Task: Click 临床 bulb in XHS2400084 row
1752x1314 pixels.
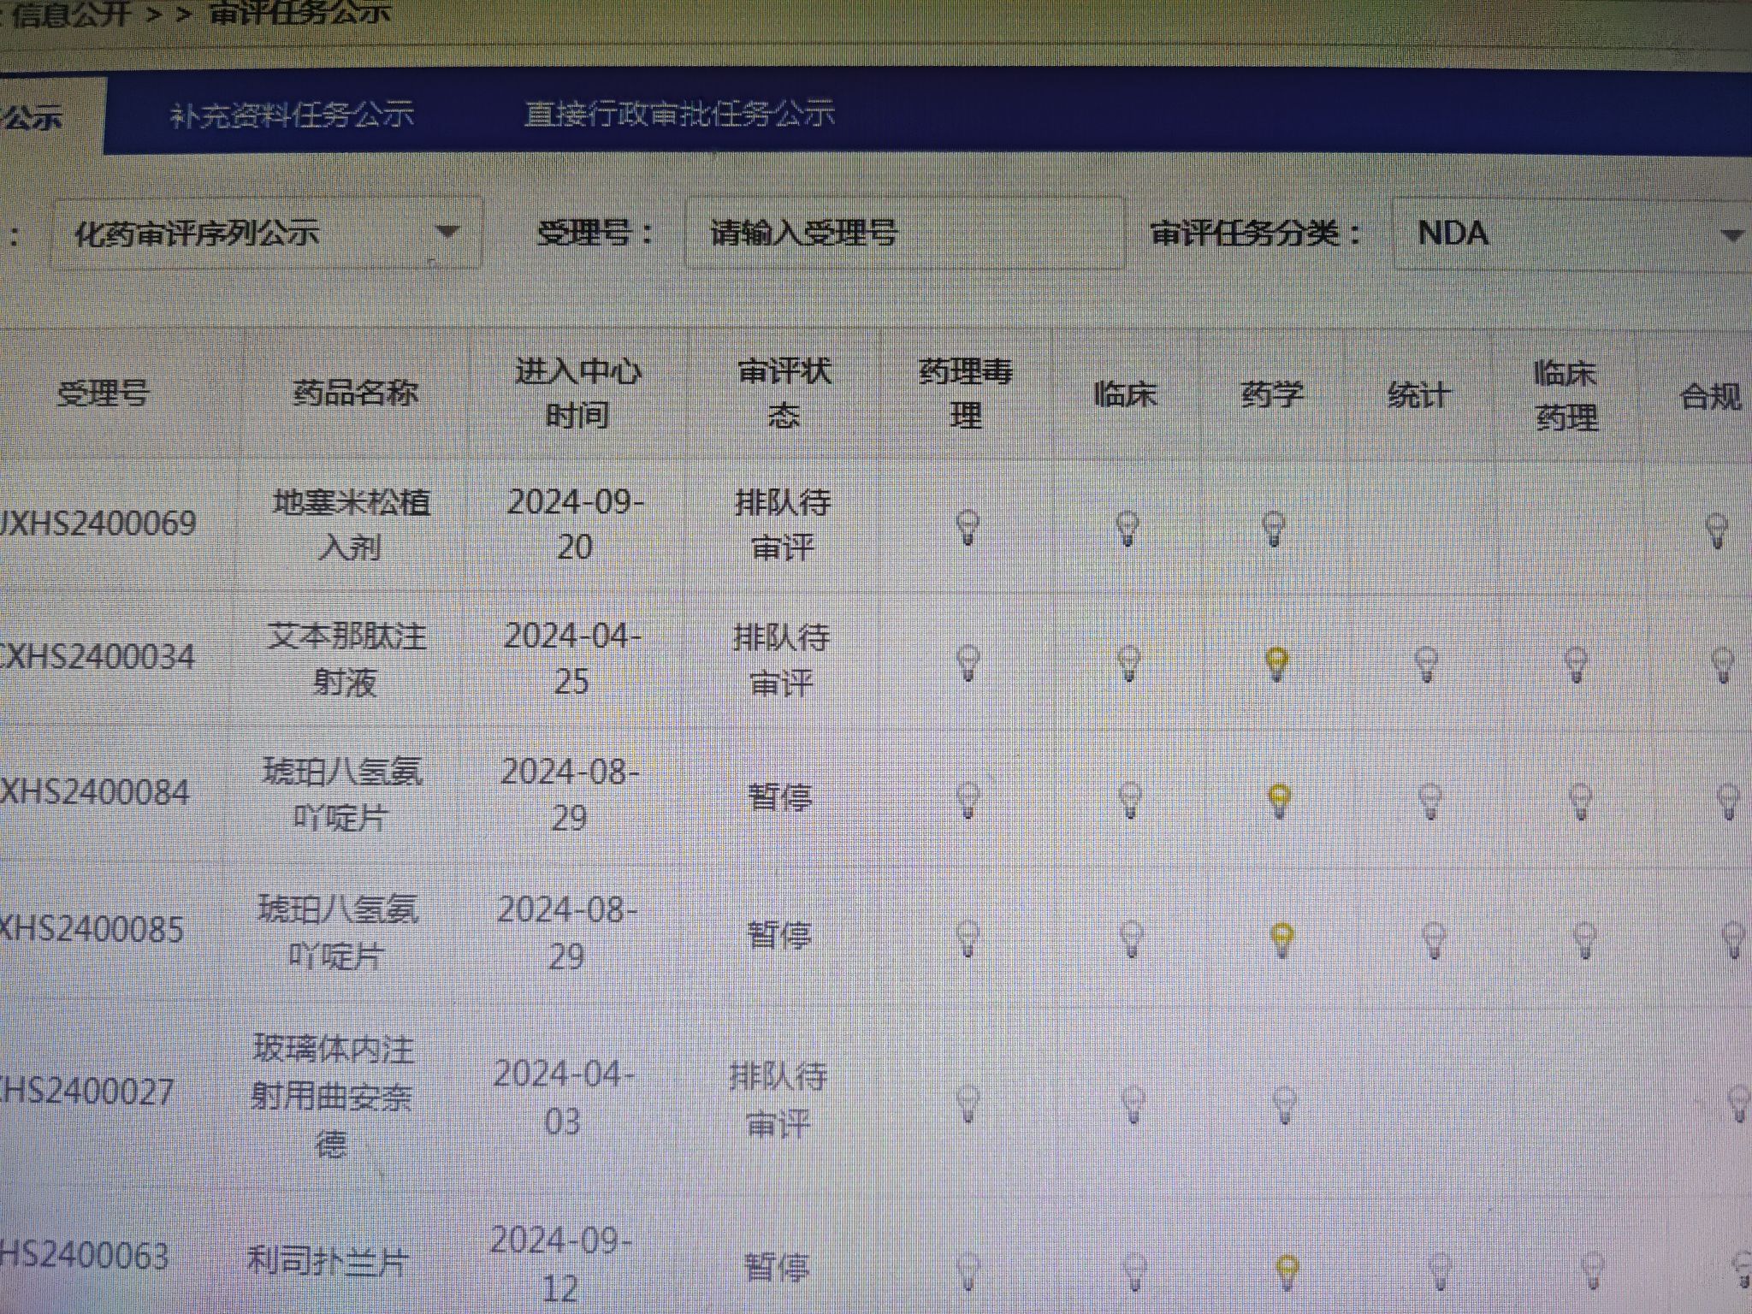Action: pos(1130,800)
